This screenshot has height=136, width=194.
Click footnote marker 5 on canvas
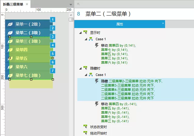53,54
